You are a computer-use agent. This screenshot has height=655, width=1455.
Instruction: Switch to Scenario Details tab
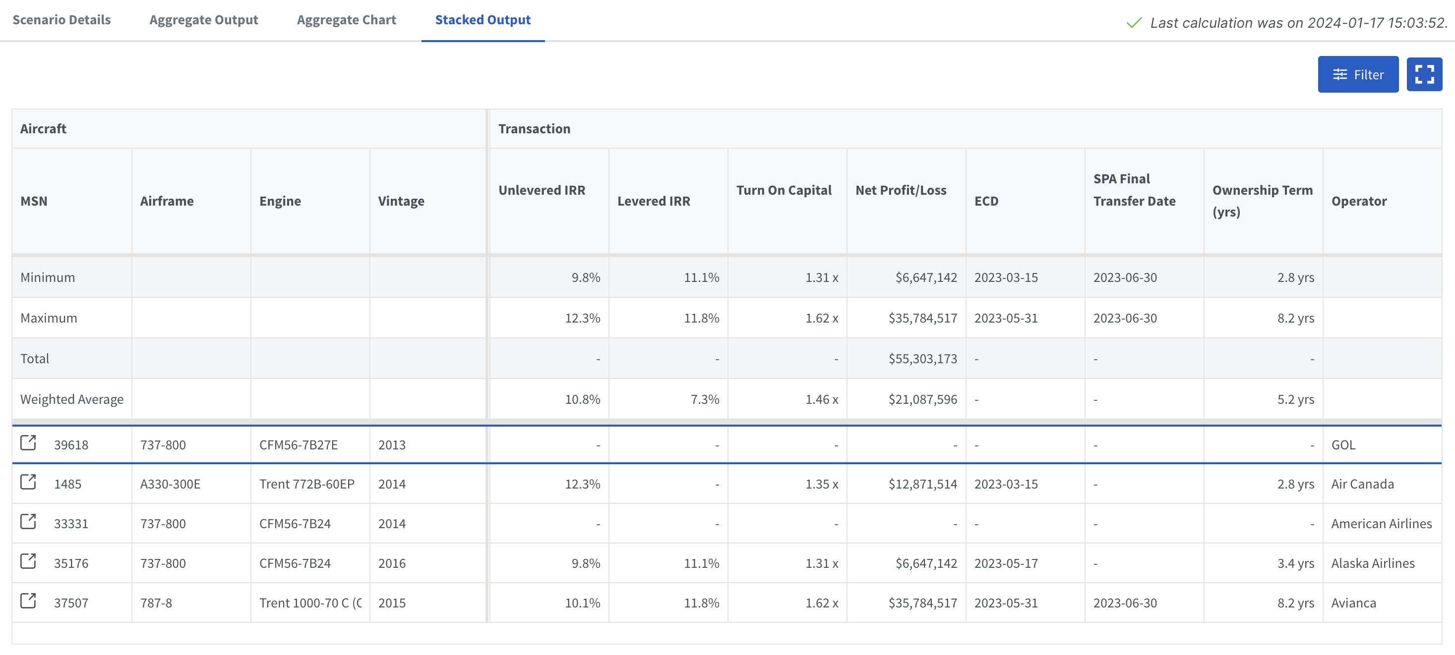(x=61, y=20)
